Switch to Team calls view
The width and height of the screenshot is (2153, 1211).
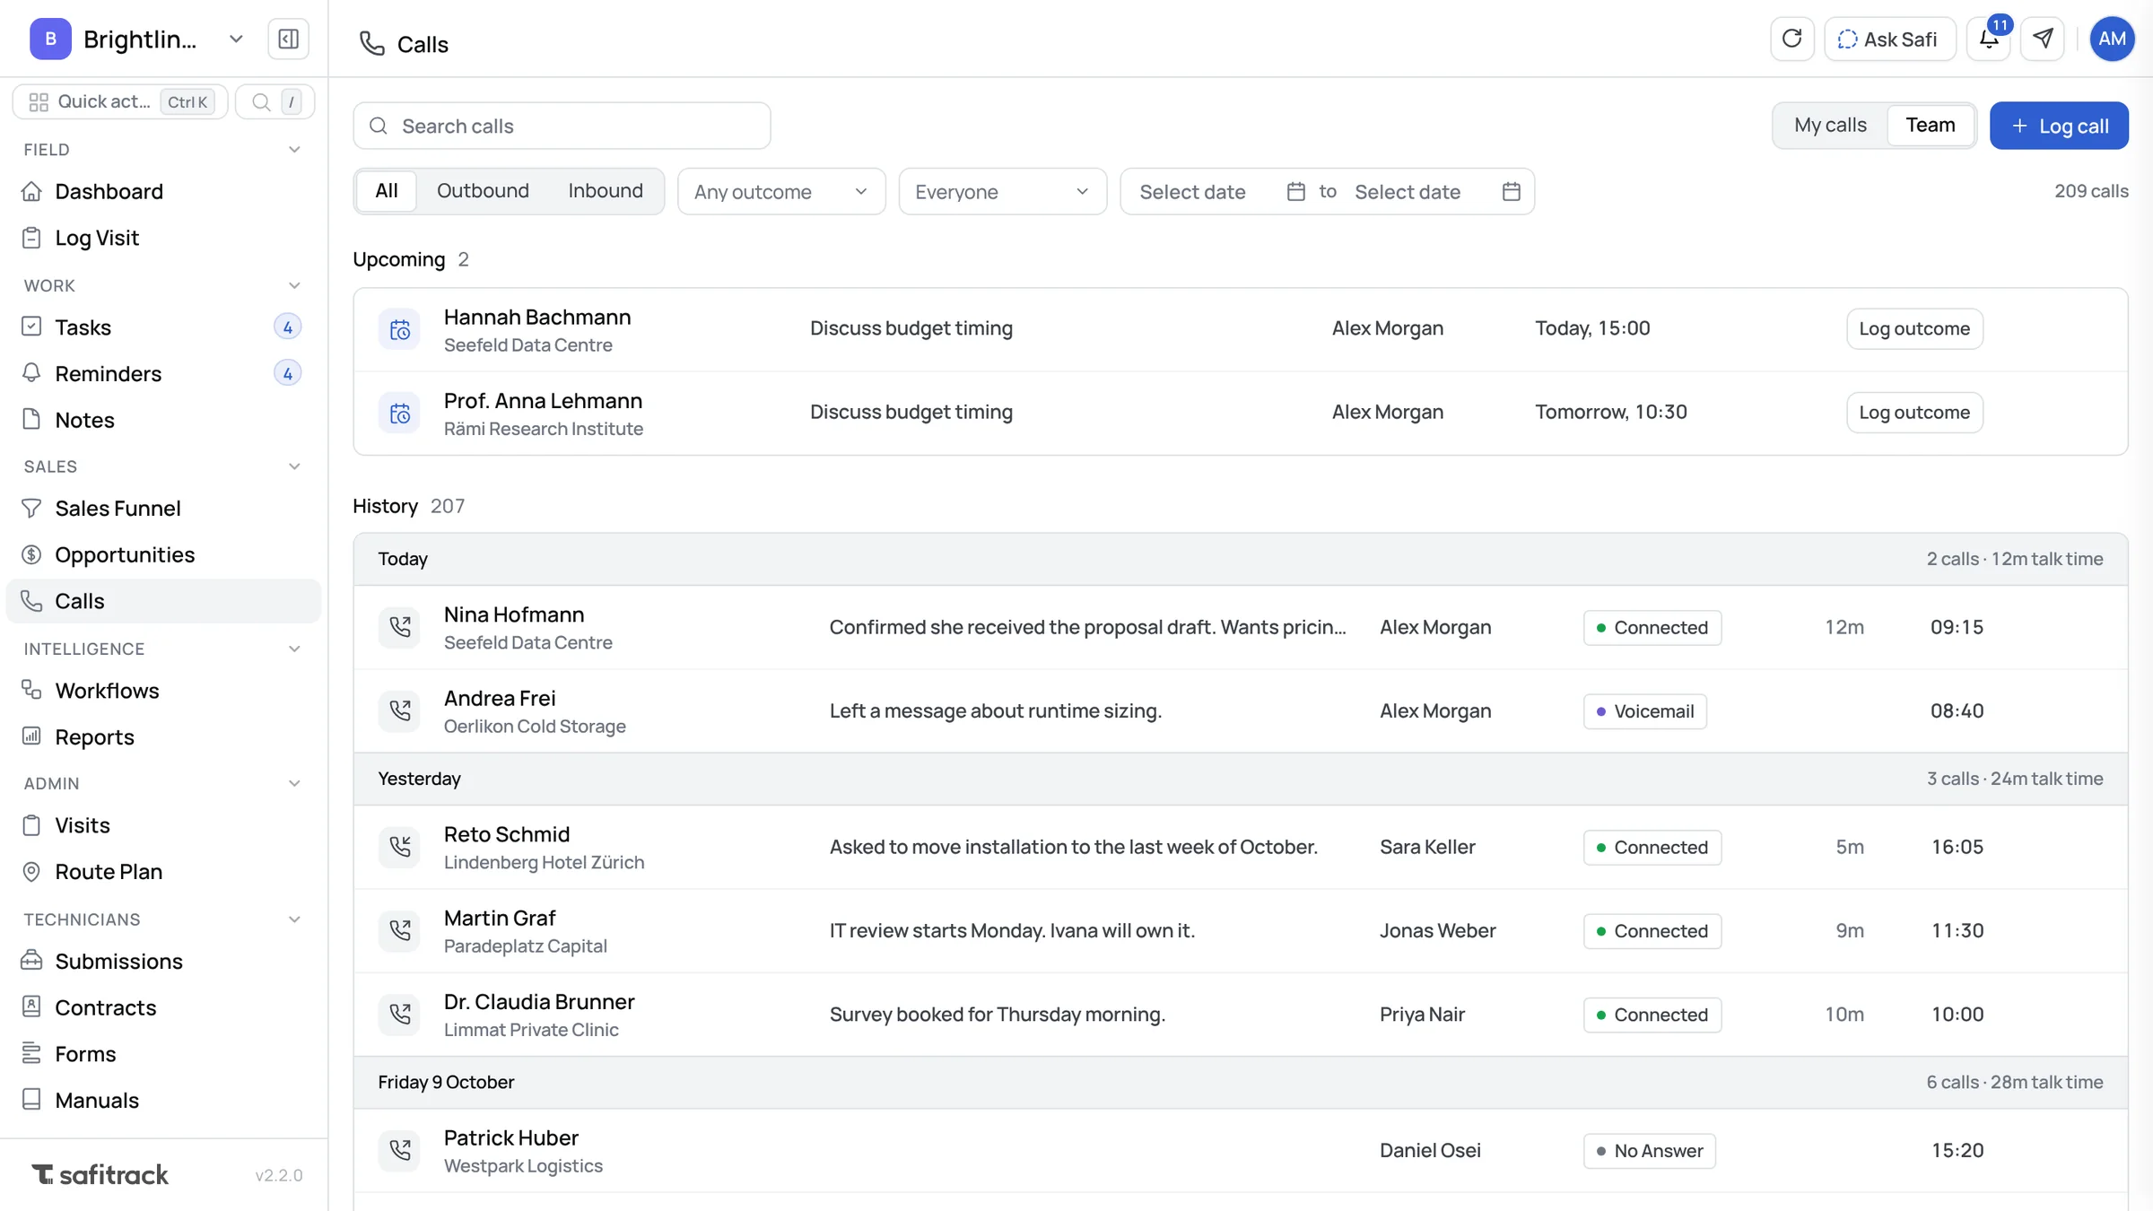(x=1930, y=125)
